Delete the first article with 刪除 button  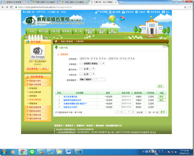click(x=161, y=97)
